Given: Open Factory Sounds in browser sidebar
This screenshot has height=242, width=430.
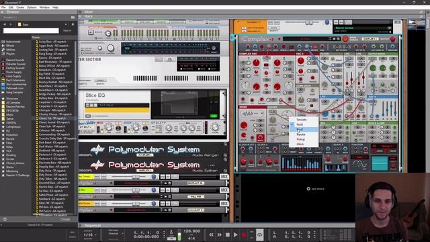Looking at the screenshot, I should 15,68.
